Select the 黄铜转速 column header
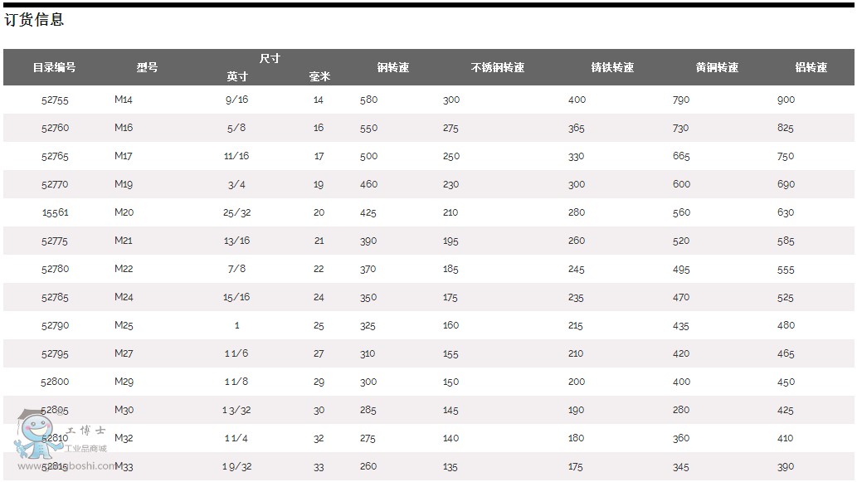857x482 pixels. 717,67
